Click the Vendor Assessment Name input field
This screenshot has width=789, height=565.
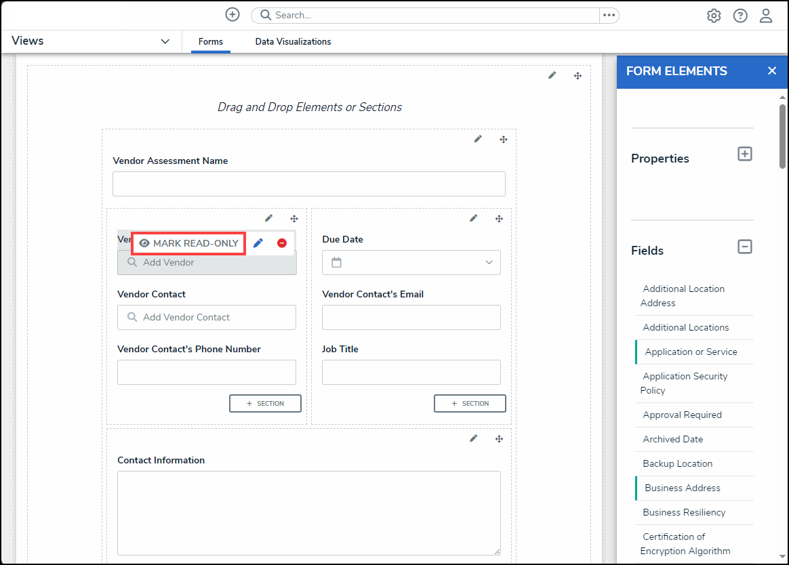(308, 184)
